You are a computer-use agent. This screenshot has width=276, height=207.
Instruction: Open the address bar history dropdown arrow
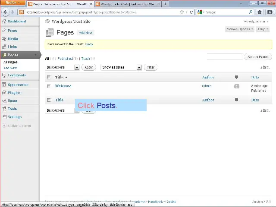coord(187,12)
